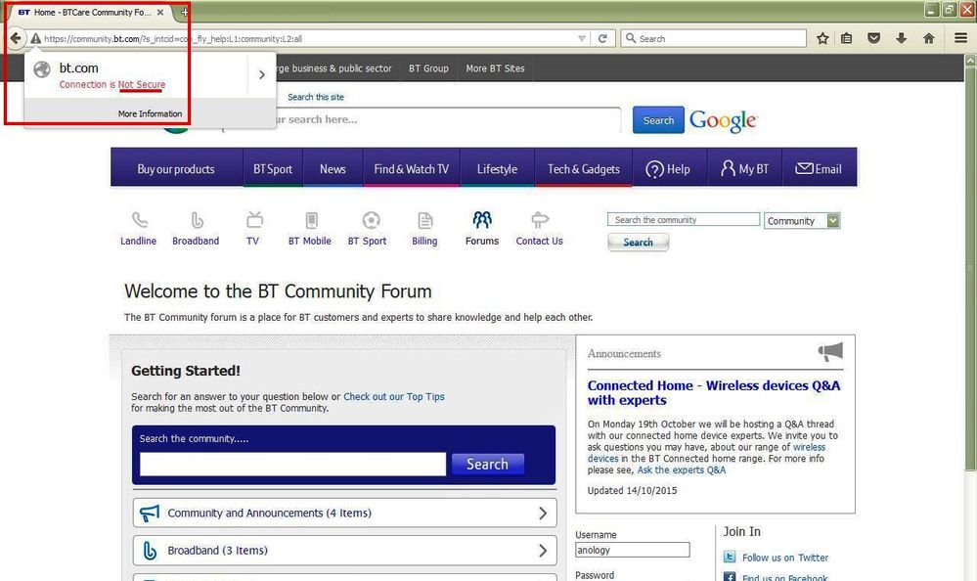The height and width of the screenshot is (581, 977).
Task: Open Ask the experts Q&A link
Action: click(681, 470)
